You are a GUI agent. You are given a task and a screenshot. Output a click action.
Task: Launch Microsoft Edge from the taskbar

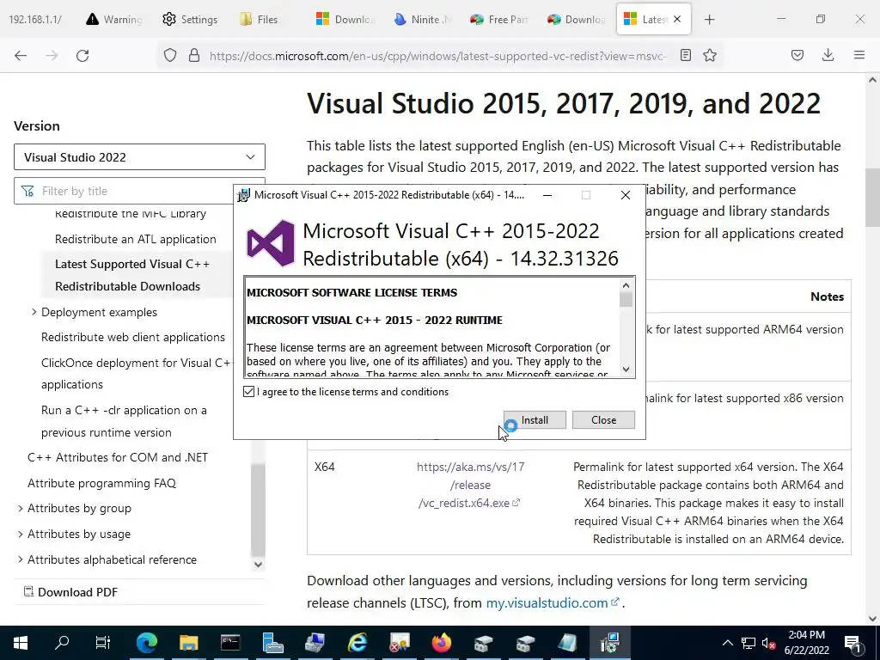tap(146, 643)
